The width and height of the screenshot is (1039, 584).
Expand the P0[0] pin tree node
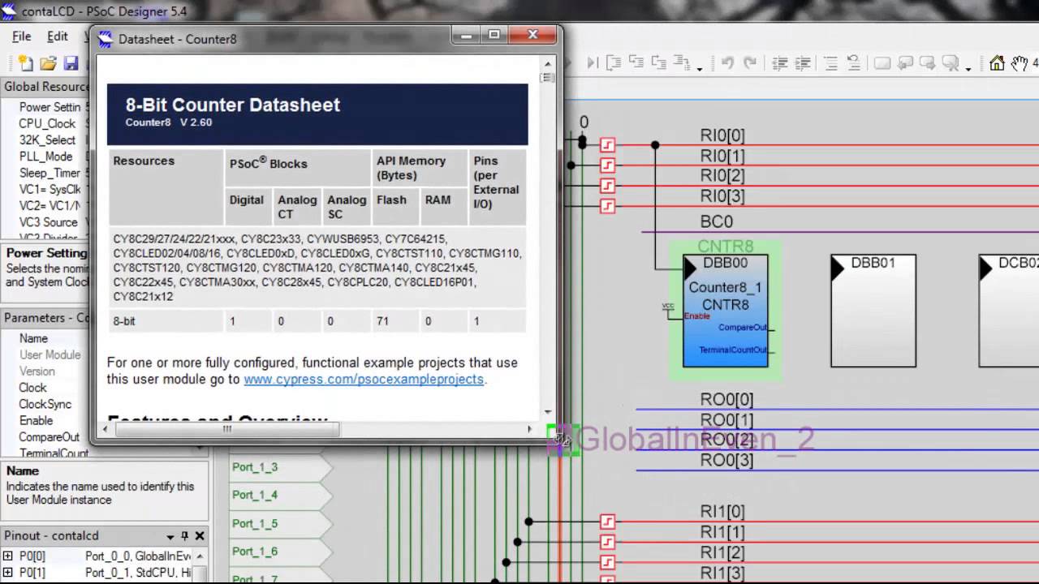[8, 556]
